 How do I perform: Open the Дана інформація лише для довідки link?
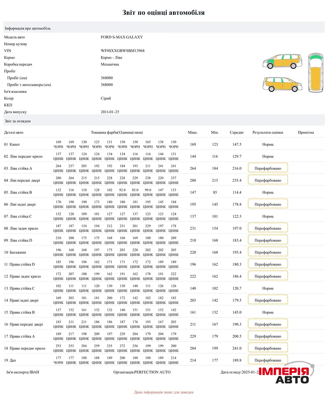click(164, 392)
